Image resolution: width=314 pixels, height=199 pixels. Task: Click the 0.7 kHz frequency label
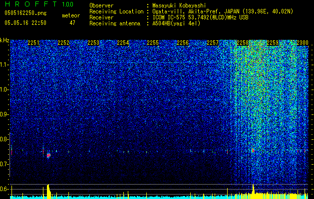tap(4, 164)
